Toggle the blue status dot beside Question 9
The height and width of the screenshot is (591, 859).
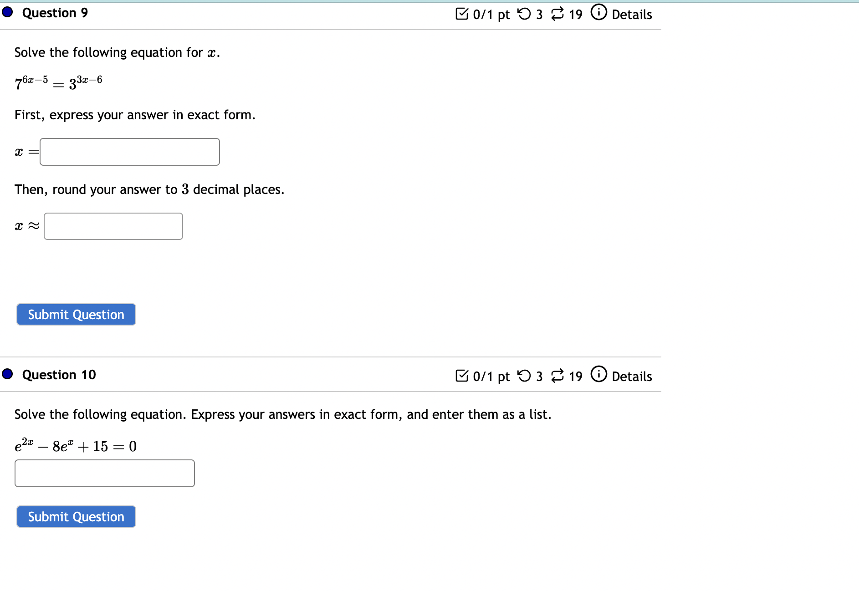click(6, 13)
